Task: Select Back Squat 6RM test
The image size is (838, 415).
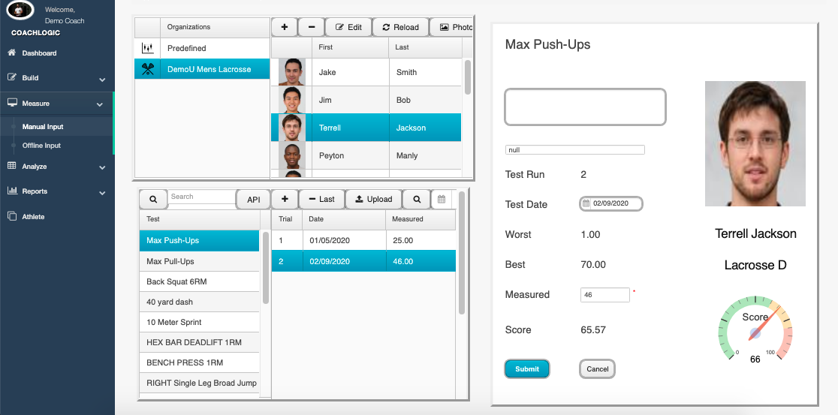Action: (x=176, y=281)
